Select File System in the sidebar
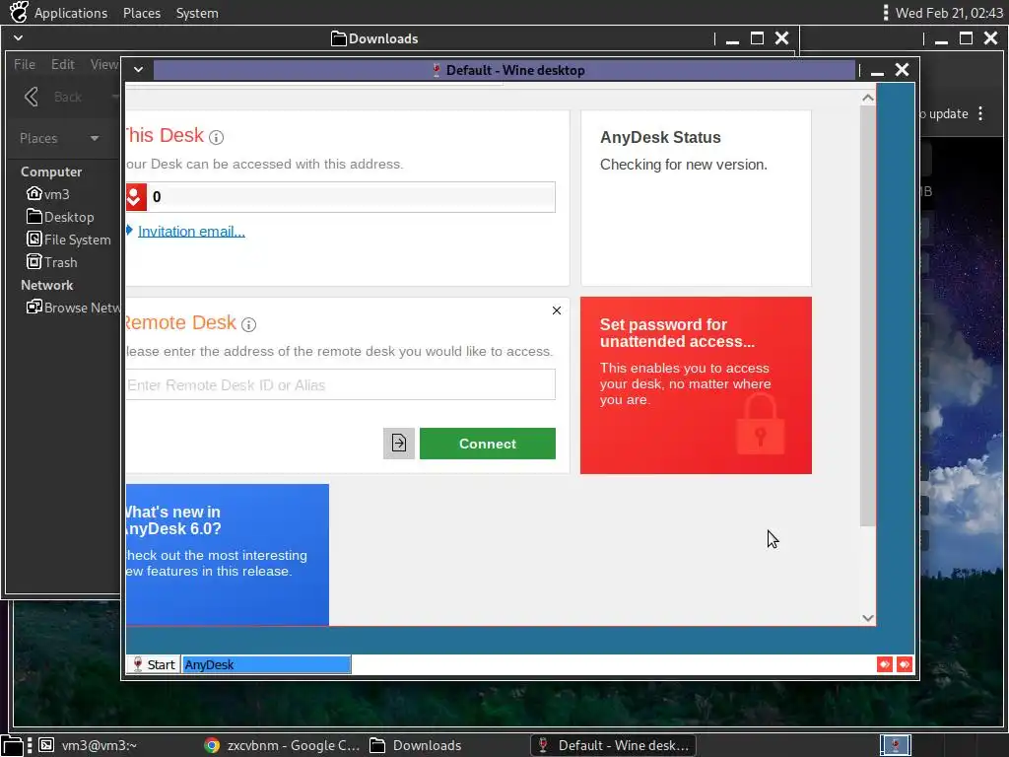Image resolution: width=1009 pixels, height=757 pixels. [x=69, y=240]
